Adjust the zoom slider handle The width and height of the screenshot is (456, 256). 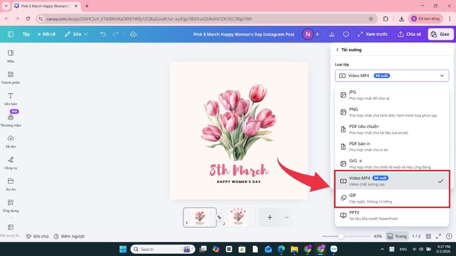point(341,236)
